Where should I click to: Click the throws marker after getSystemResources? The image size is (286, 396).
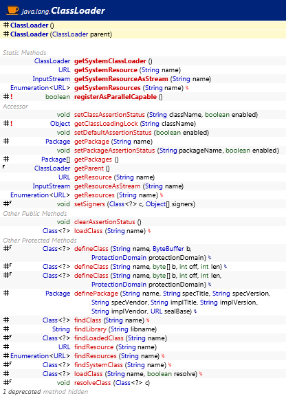click(x=187, y=88)
